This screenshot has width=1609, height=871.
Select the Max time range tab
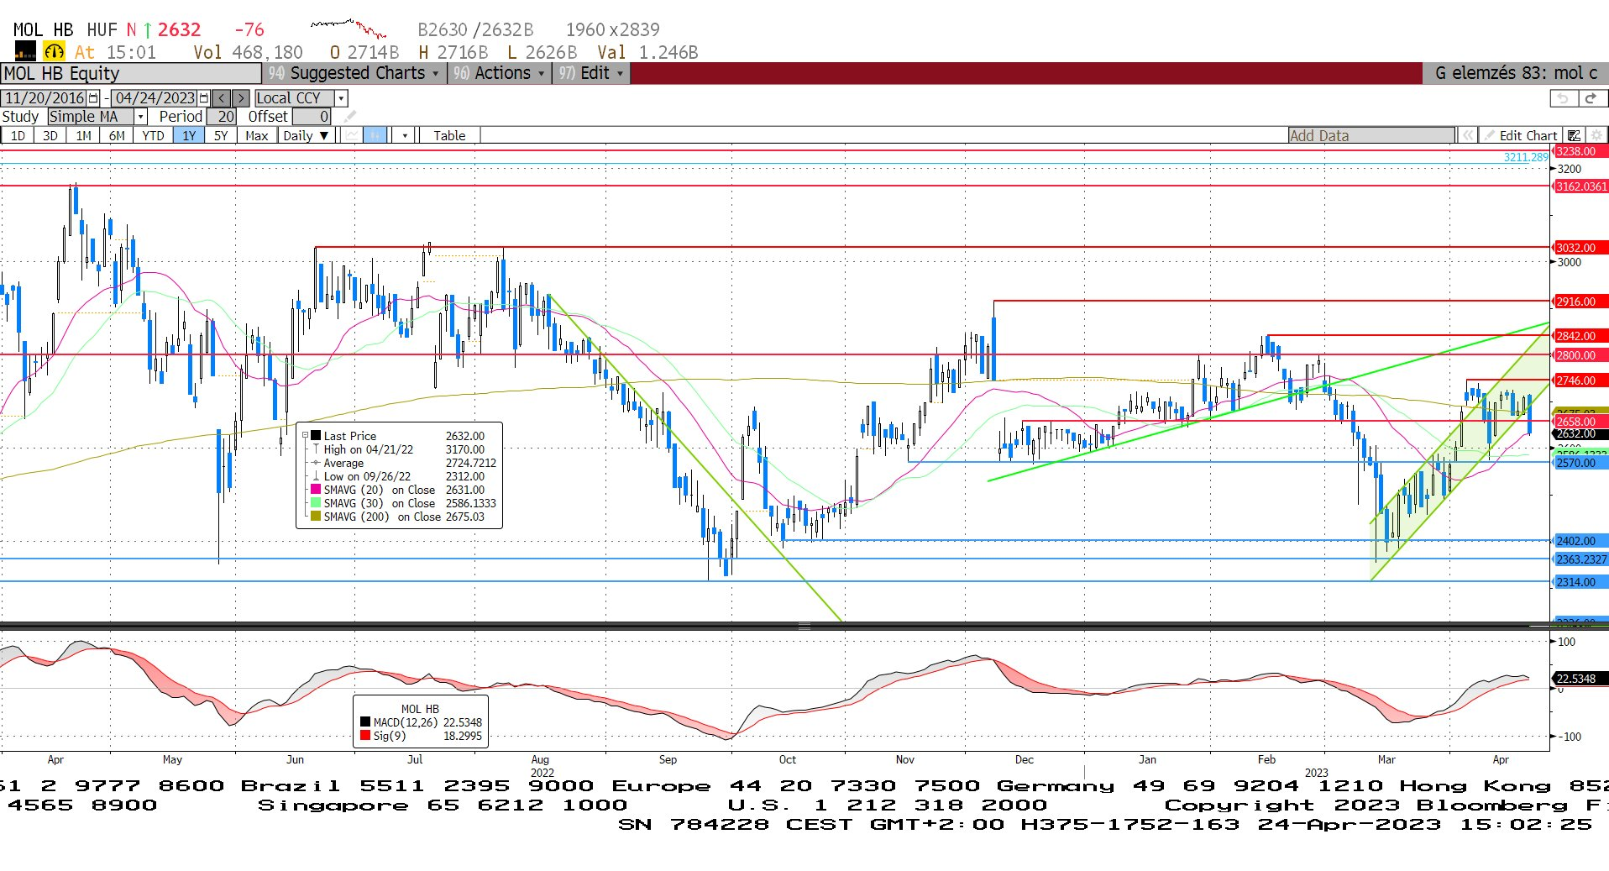coord(257,135)
